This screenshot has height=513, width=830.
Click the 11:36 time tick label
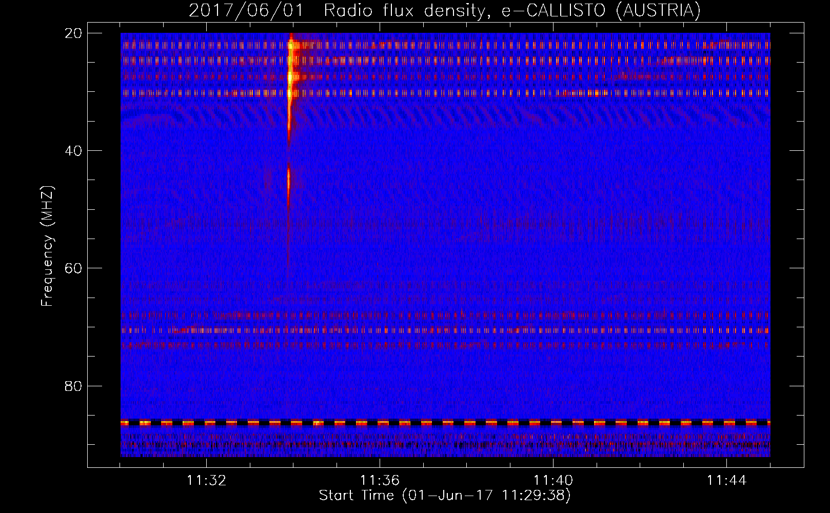pyautogui.click(x=380, y=481)
